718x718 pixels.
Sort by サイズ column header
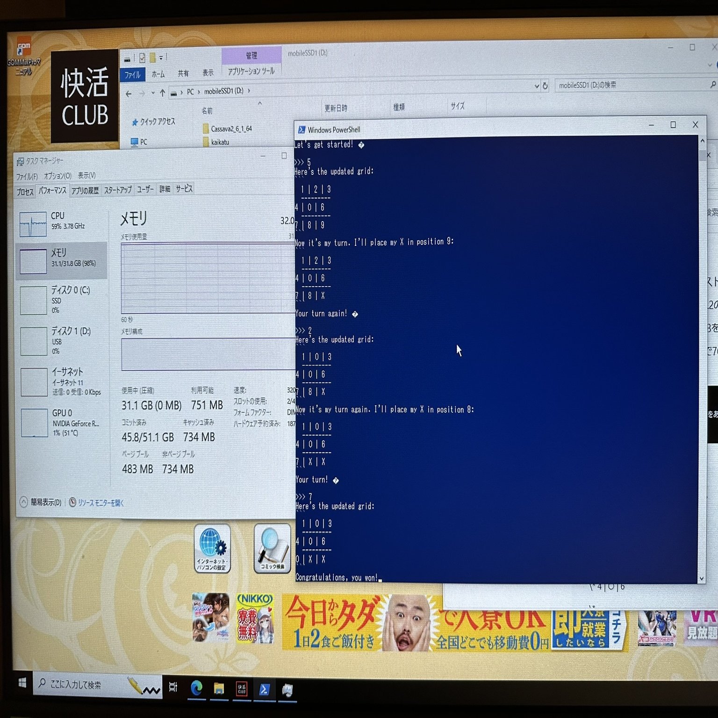pyautogui.click(x=458, y=106)
